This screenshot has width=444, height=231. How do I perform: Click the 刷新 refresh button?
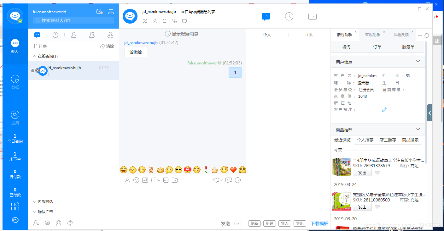point(254,223)
